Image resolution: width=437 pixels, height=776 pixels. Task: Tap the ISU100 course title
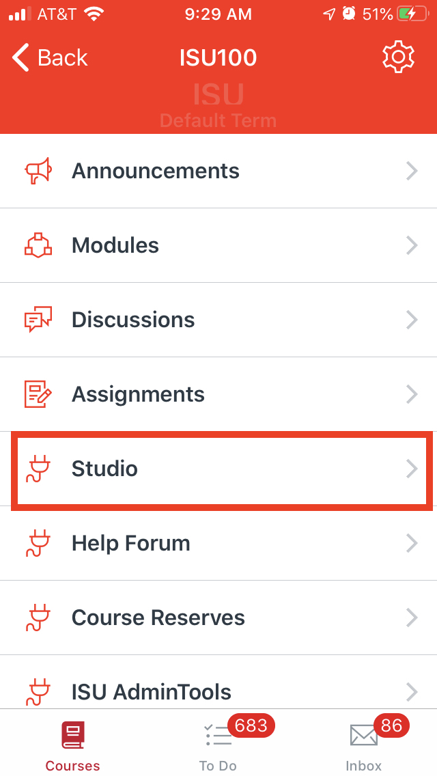point(218,58)
